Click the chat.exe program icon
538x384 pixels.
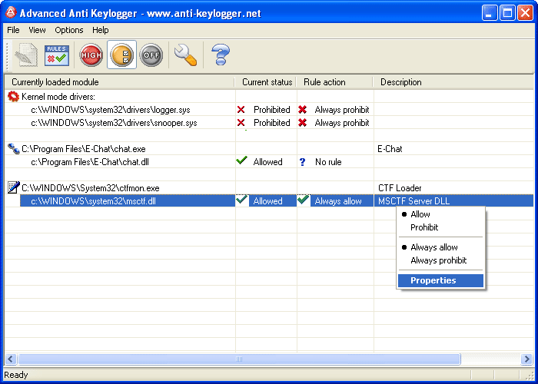[x=14, y=149]
